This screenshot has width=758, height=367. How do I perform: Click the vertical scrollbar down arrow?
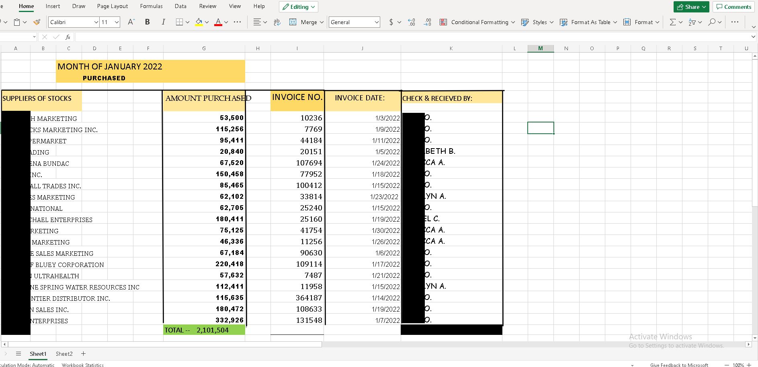[755, 338]
